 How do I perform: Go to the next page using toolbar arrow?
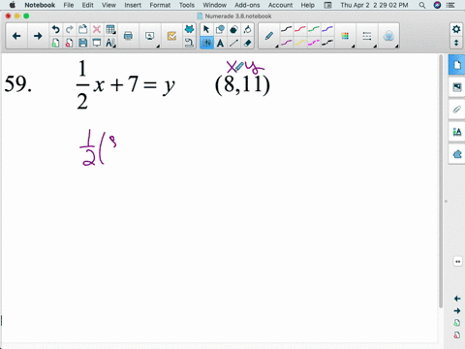(x=38, y=36)
